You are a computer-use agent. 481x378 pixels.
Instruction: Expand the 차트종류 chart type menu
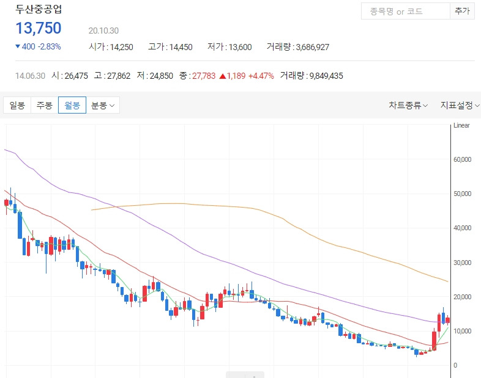click(x=408, y=105)
